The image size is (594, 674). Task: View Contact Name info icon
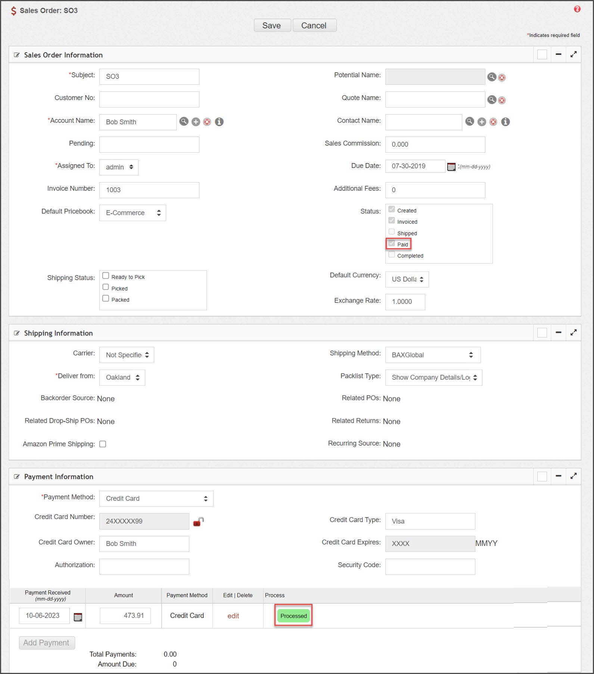(505, 122)
